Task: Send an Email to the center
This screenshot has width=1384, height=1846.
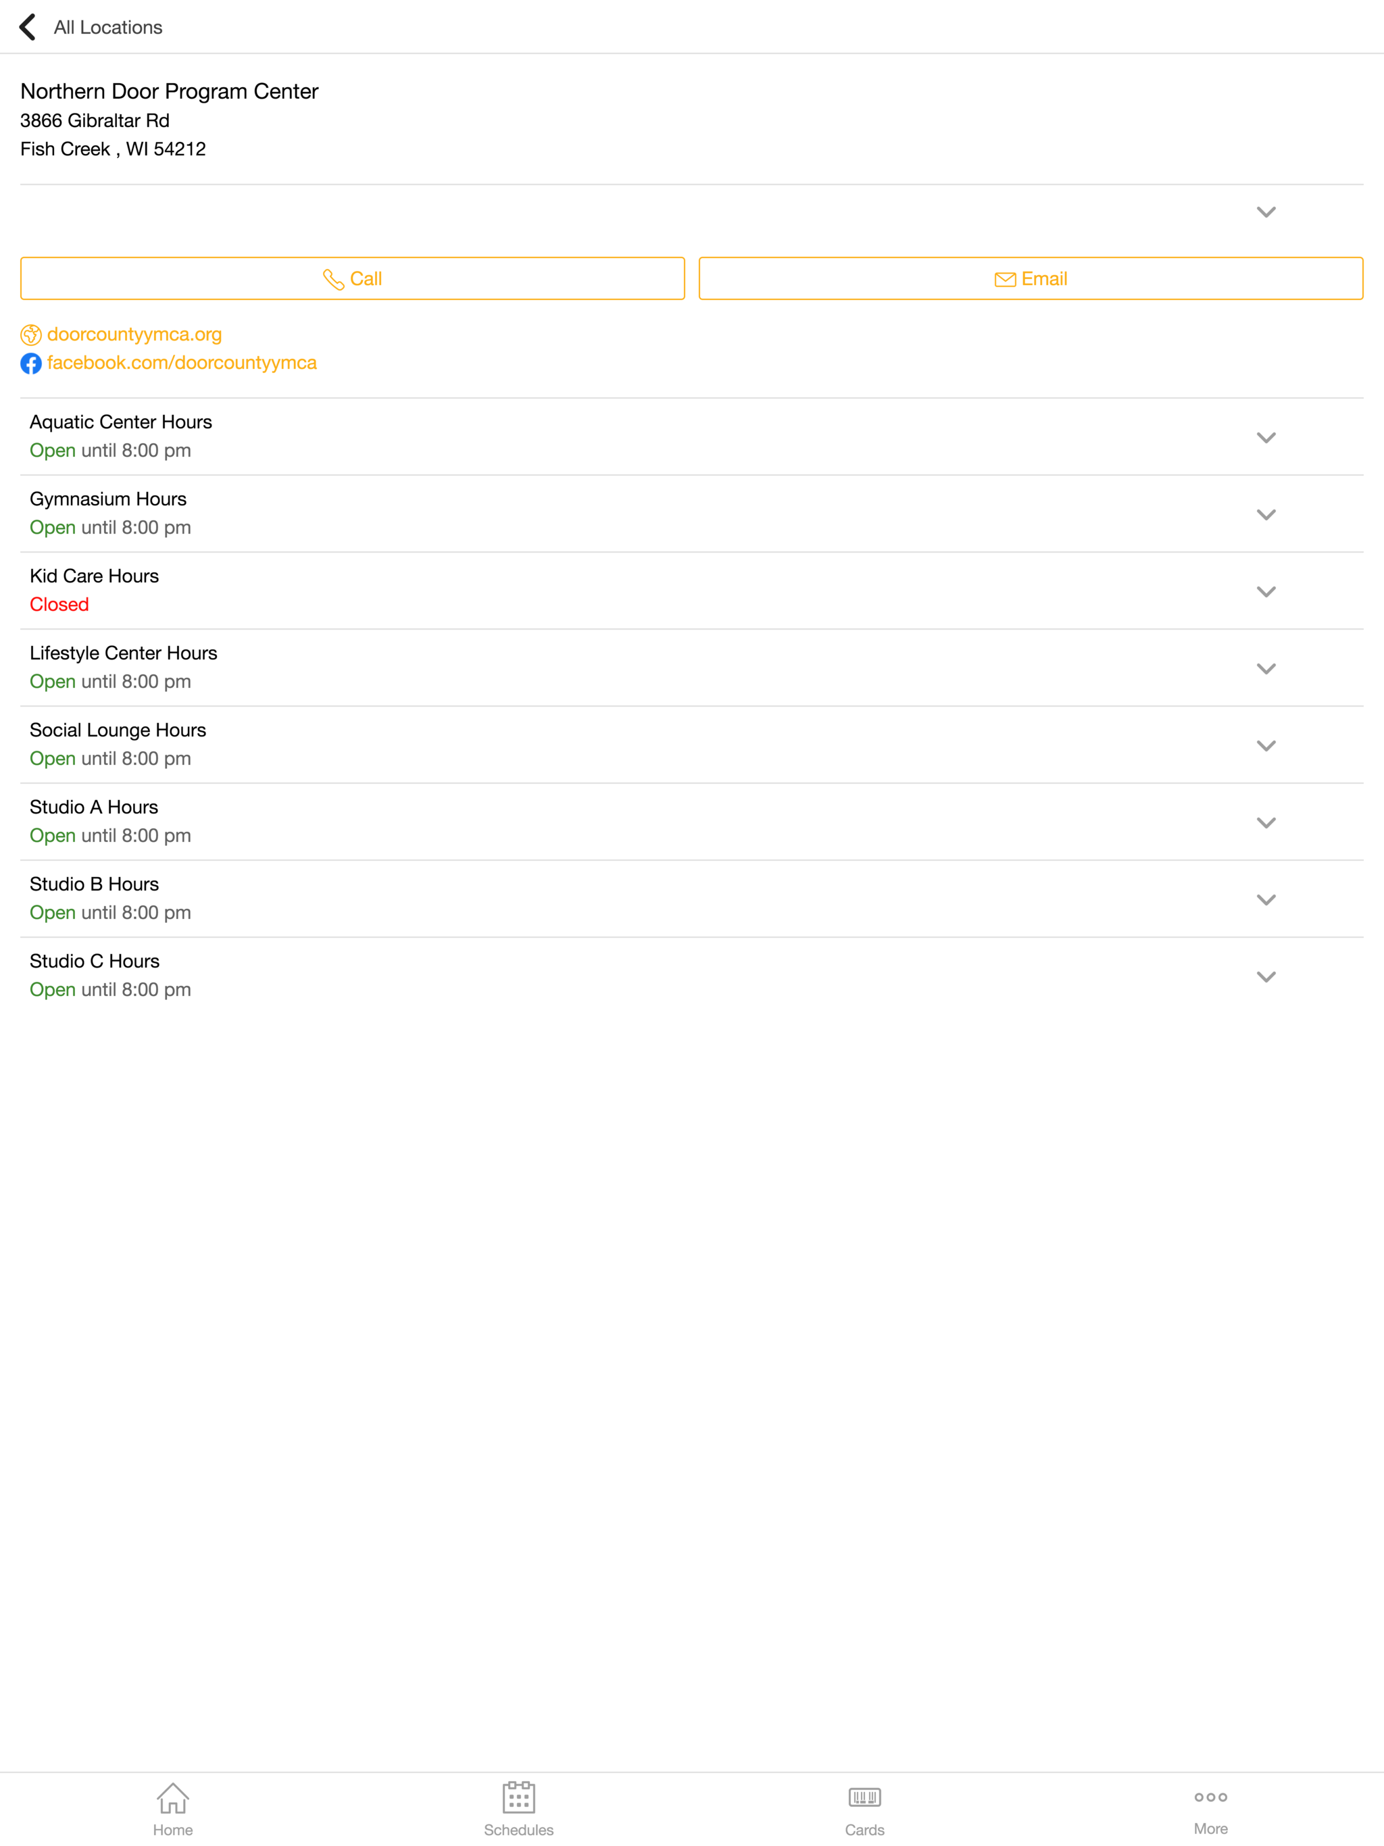Action: click(1030, 279)
